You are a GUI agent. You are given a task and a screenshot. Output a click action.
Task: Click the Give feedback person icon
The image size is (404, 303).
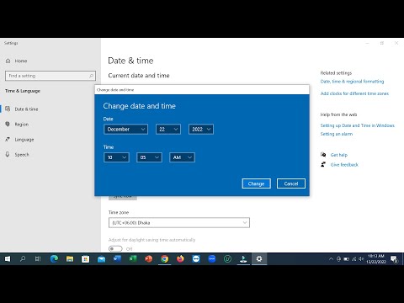[323, 164]
